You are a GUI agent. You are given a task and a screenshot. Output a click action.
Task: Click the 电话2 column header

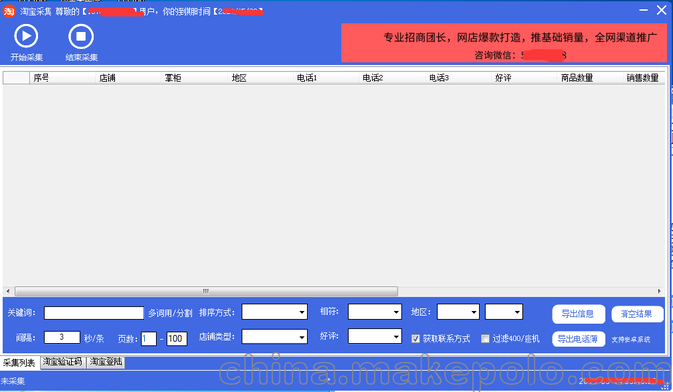point(392,78)
